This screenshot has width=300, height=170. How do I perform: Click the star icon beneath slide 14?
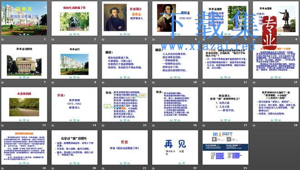coord(53,125)
